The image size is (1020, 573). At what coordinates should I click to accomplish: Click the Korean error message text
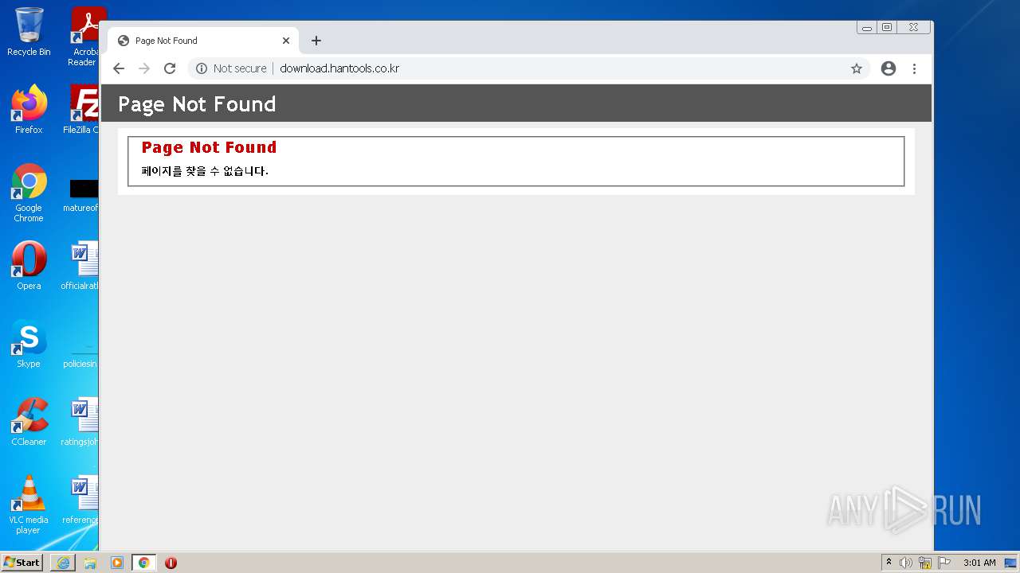pyautogui.click(x=205, y=171)
